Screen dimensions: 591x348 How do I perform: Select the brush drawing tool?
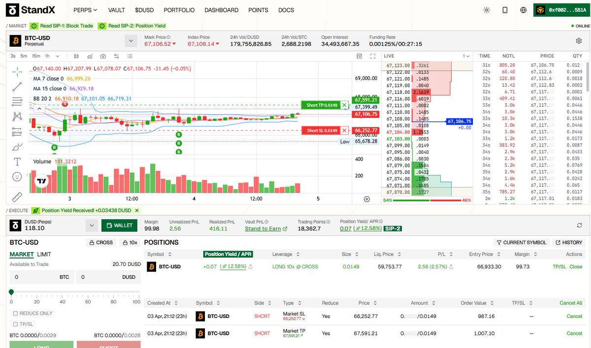17,146
